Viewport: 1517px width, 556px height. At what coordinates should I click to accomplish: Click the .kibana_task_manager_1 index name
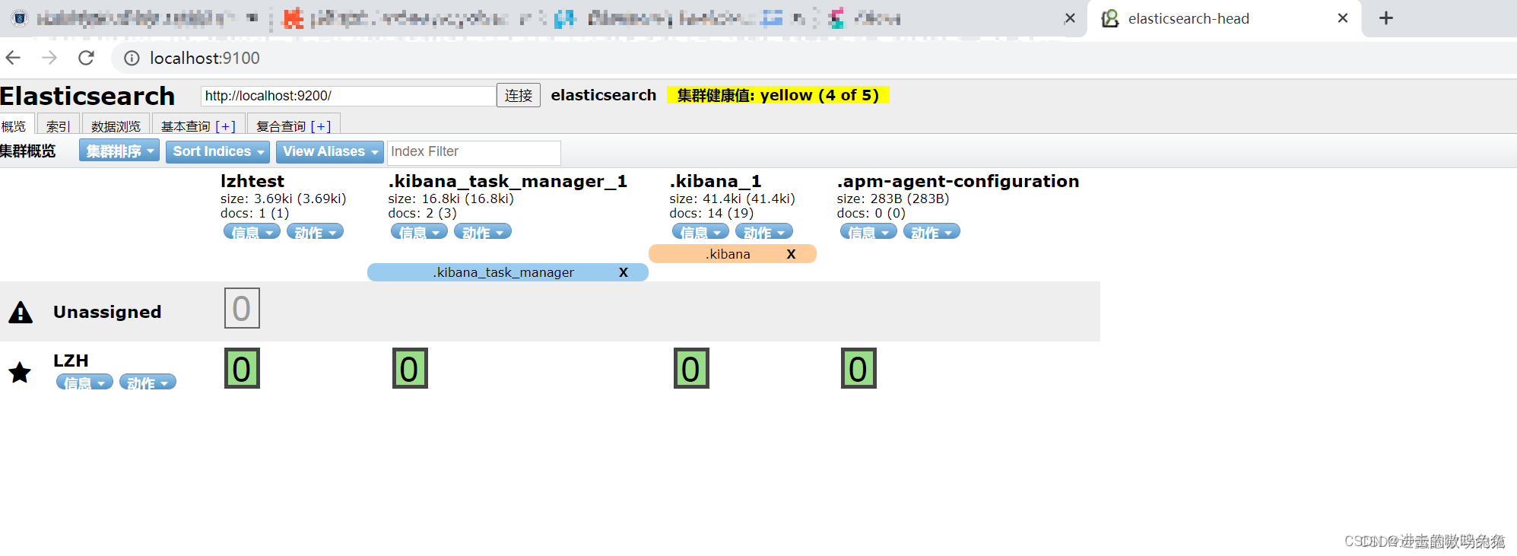click(x=508, y=181)
